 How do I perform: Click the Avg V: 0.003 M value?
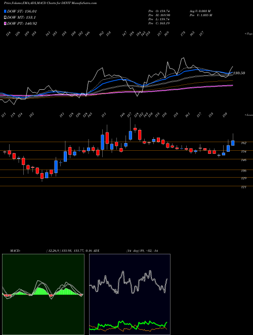200,11
